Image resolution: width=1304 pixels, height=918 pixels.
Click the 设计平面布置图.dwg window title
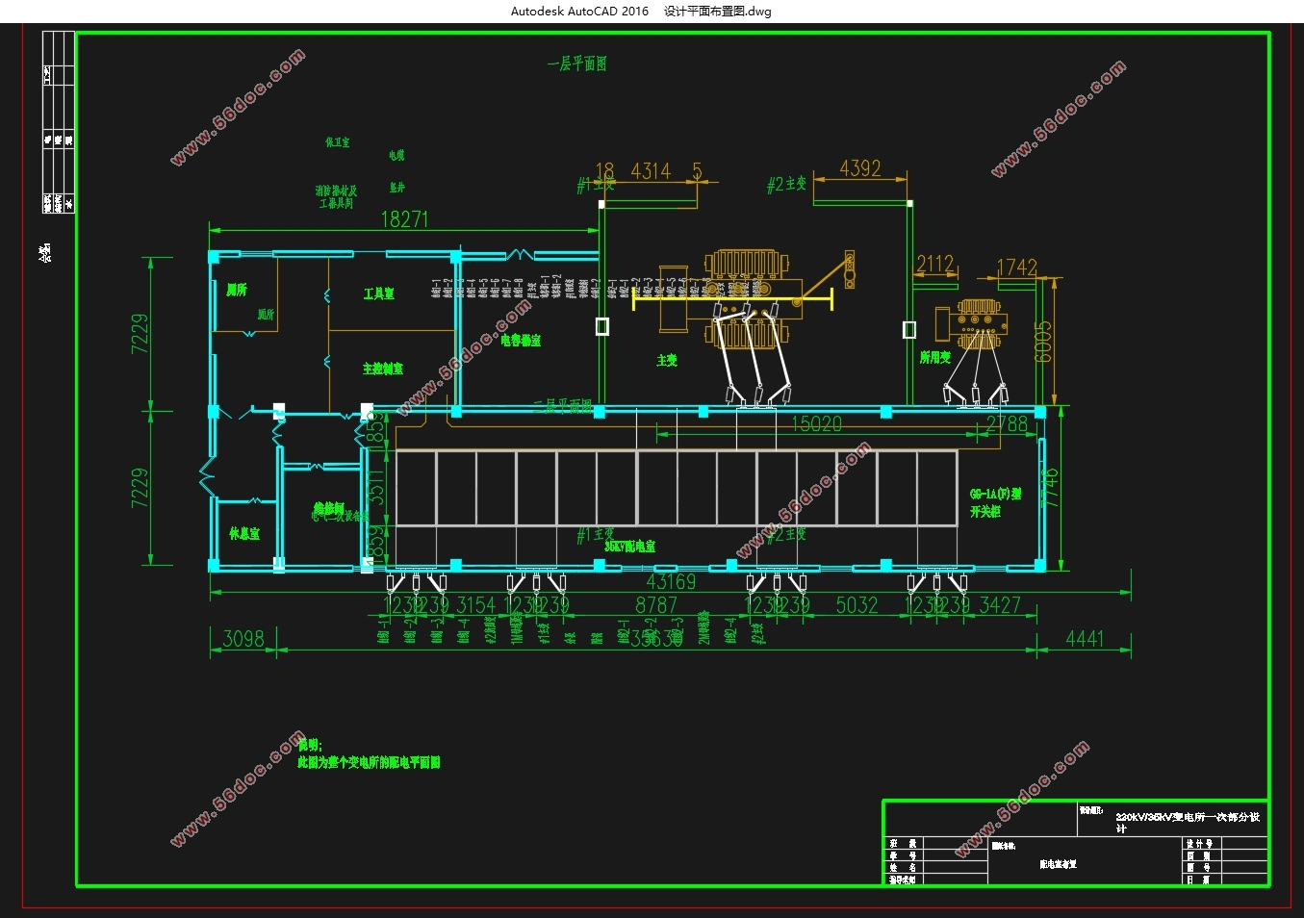click(x=718, y=12)
